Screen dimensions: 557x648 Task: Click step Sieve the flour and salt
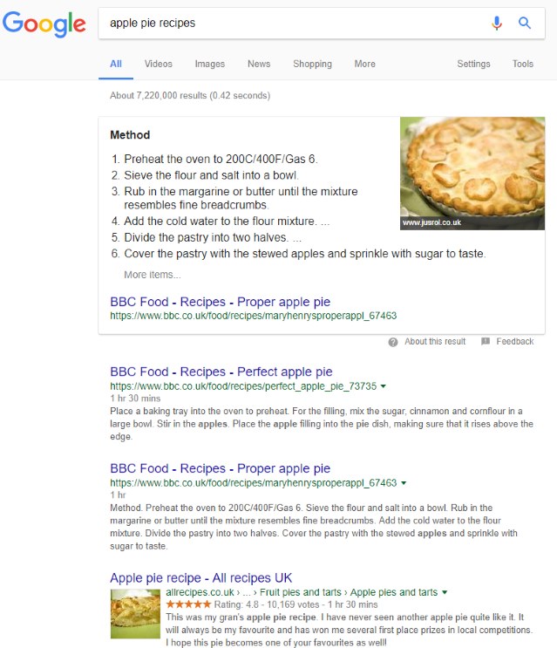pos(211,175)
